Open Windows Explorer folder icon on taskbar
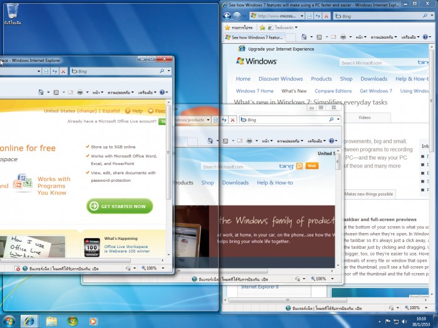 point(51,322)
